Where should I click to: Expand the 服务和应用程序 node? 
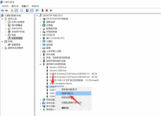2,48
